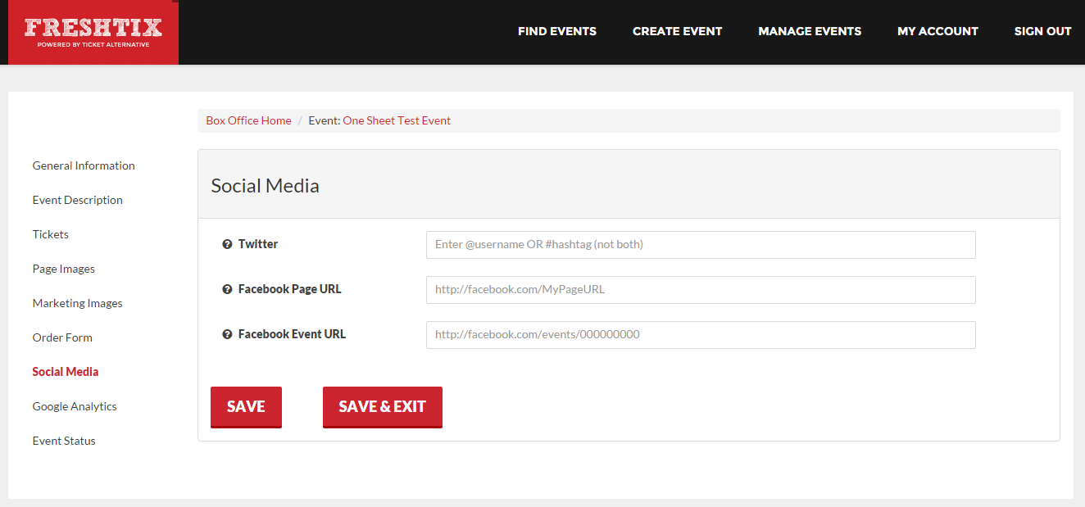
Task: Select the Facebook Event URL input field
Action: (701, 334)
